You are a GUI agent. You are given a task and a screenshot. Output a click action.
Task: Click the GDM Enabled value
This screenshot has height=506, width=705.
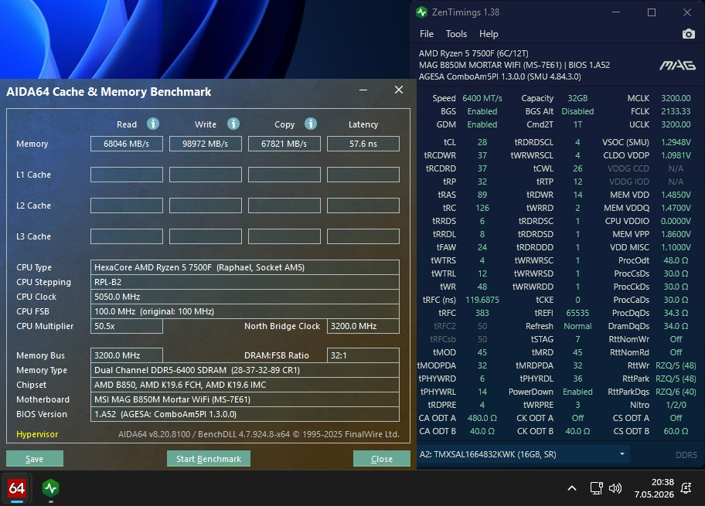[482, 124]
